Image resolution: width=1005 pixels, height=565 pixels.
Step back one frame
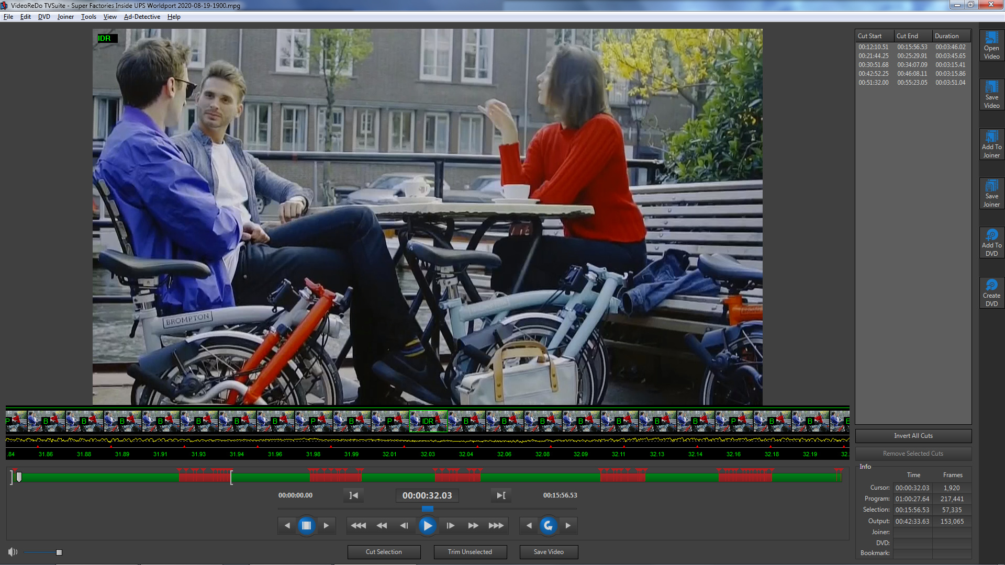point(404,525)
